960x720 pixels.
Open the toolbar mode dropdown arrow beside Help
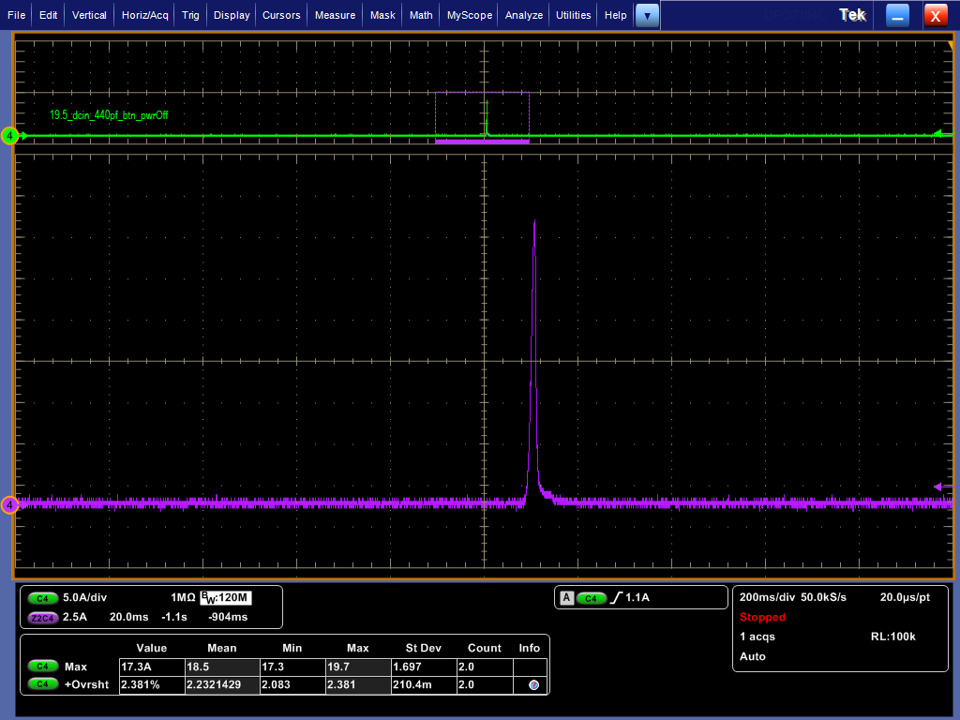click(x=647, y=15)
